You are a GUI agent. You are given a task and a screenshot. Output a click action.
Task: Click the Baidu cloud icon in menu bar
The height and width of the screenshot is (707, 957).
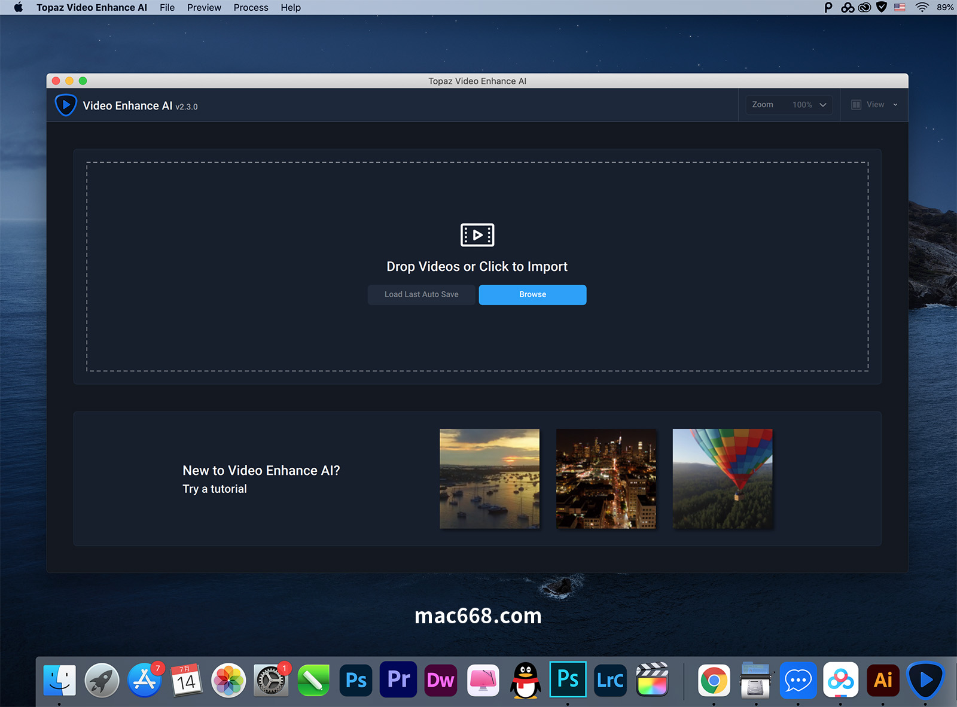click(848, 7)
